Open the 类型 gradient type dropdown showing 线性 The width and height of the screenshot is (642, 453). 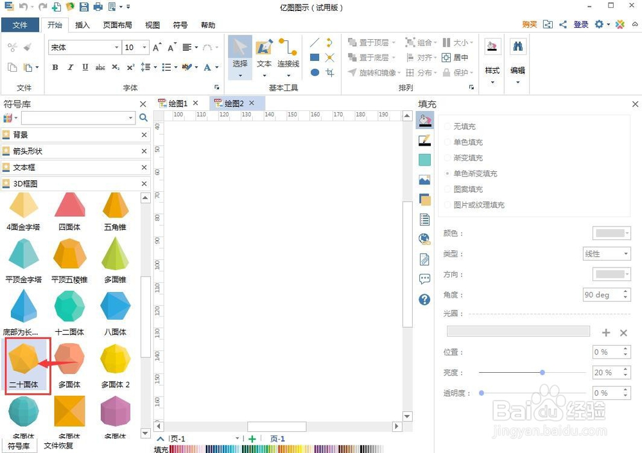[x=606, y=253]
